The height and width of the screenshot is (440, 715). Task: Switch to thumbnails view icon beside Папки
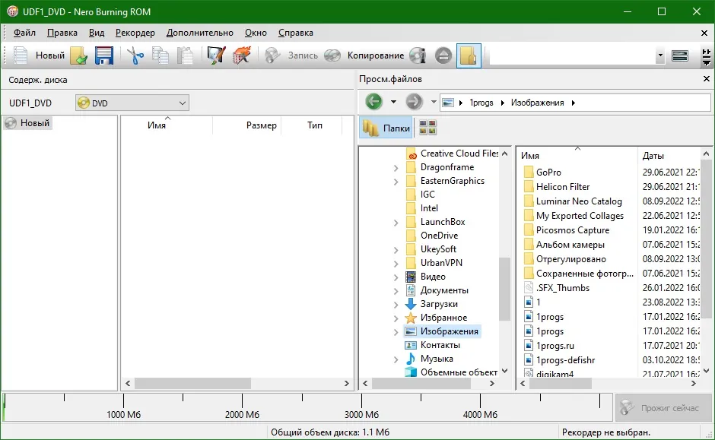(x=427, y=128)
